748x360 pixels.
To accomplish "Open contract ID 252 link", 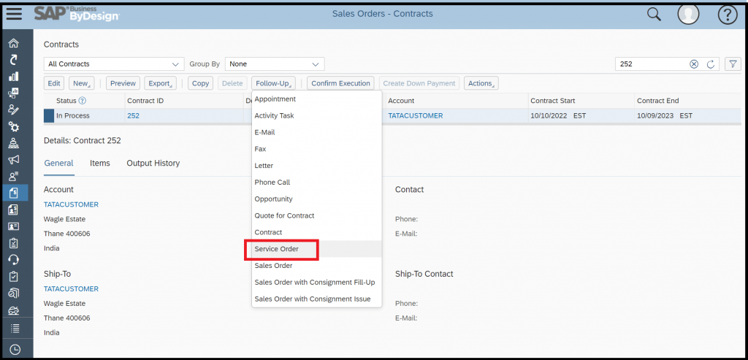I will coord(133,115).
